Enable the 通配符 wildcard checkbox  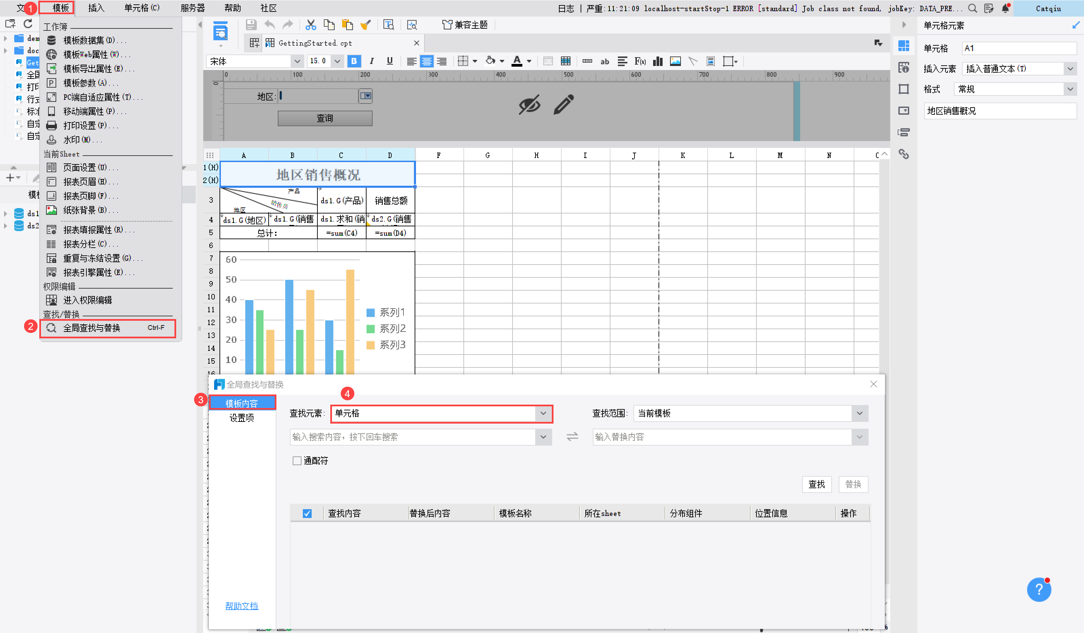(297, 461)
